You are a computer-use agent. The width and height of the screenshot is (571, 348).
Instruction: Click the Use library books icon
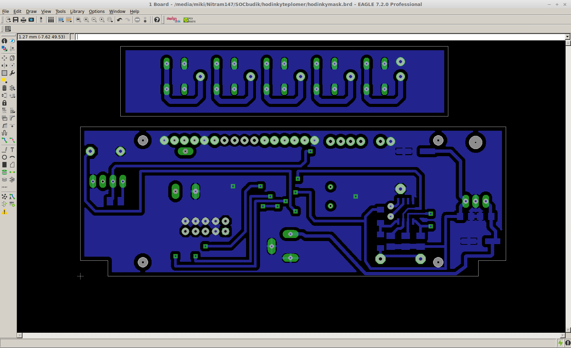point(51,20)
